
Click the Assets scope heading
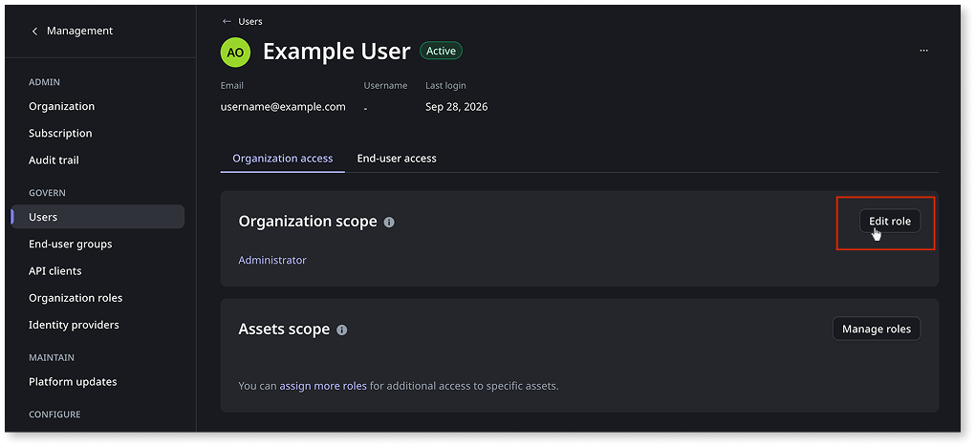(x=284, y=329)
